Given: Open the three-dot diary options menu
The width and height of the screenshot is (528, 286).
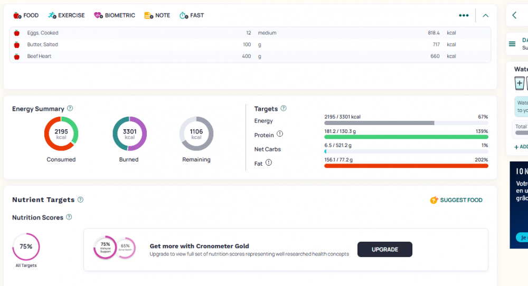Looking at the screenshot, I should [x=464, y=15].
